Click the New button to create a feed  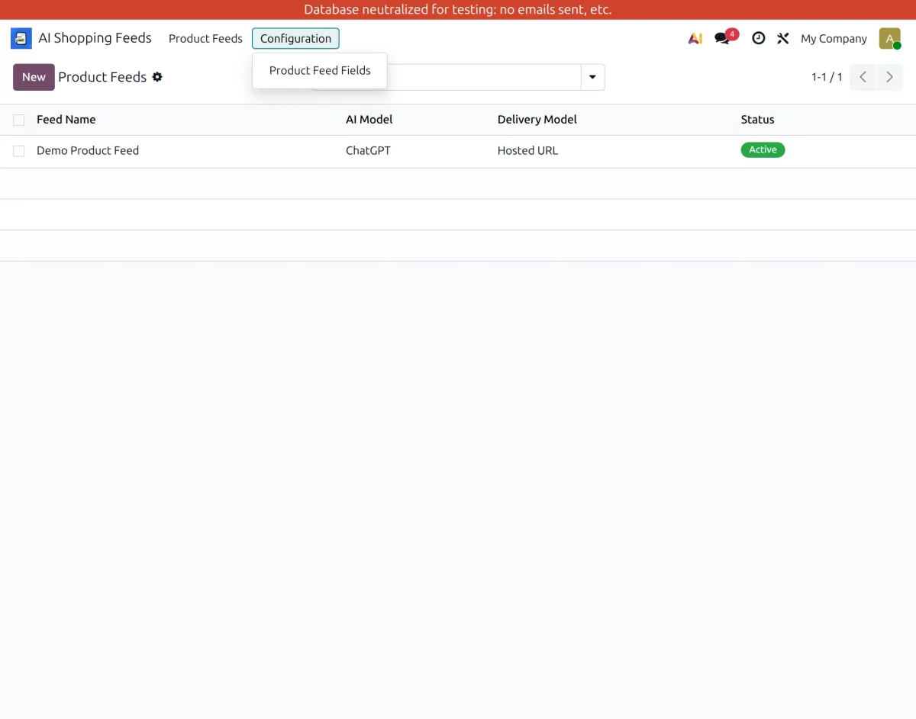pyautogui.click(x=33, y=76)
